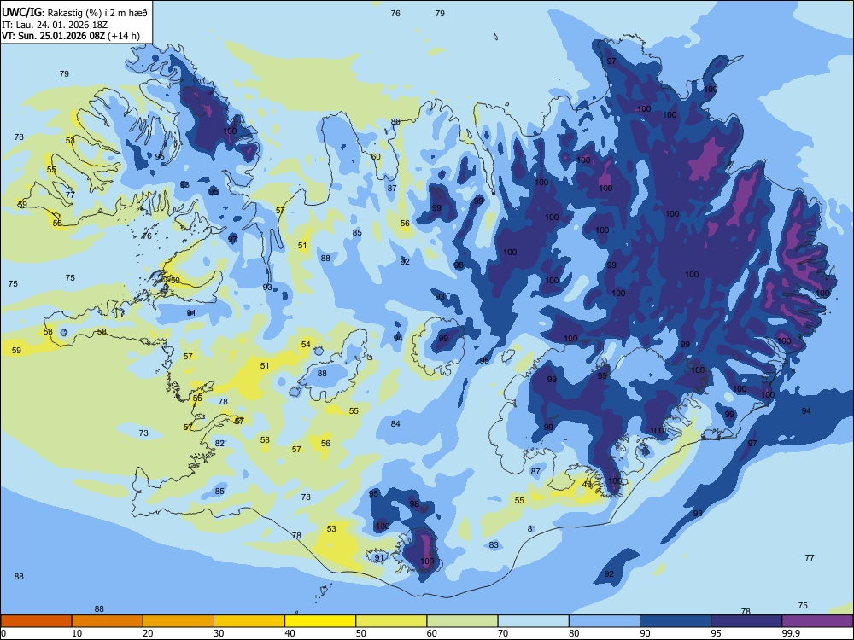Select the pale yellow 50–60 legend block
The image size is (854, 640).
[x=391, y=621]
